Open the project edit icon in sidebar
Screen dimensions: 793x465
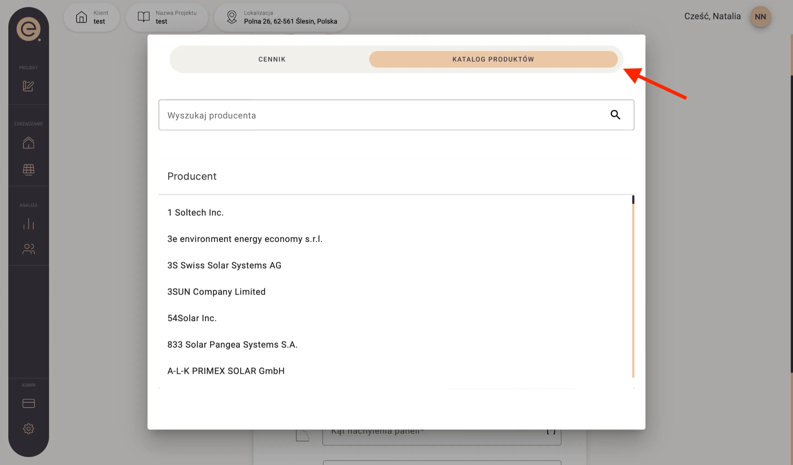pos(28,86)
